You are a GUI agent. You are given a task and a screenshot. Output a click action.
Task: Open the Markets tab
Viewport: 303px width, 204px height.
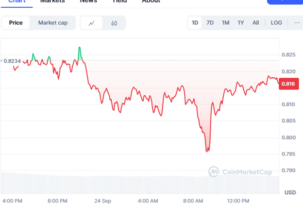(52, 1)
